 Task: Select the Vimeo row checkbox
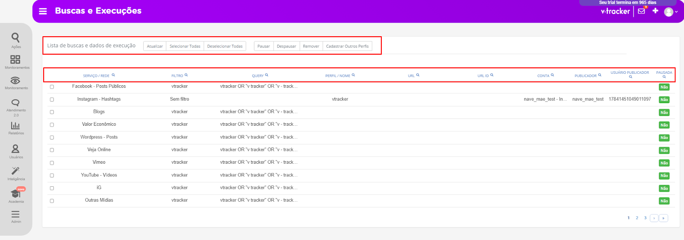click(x=52, y=163)
